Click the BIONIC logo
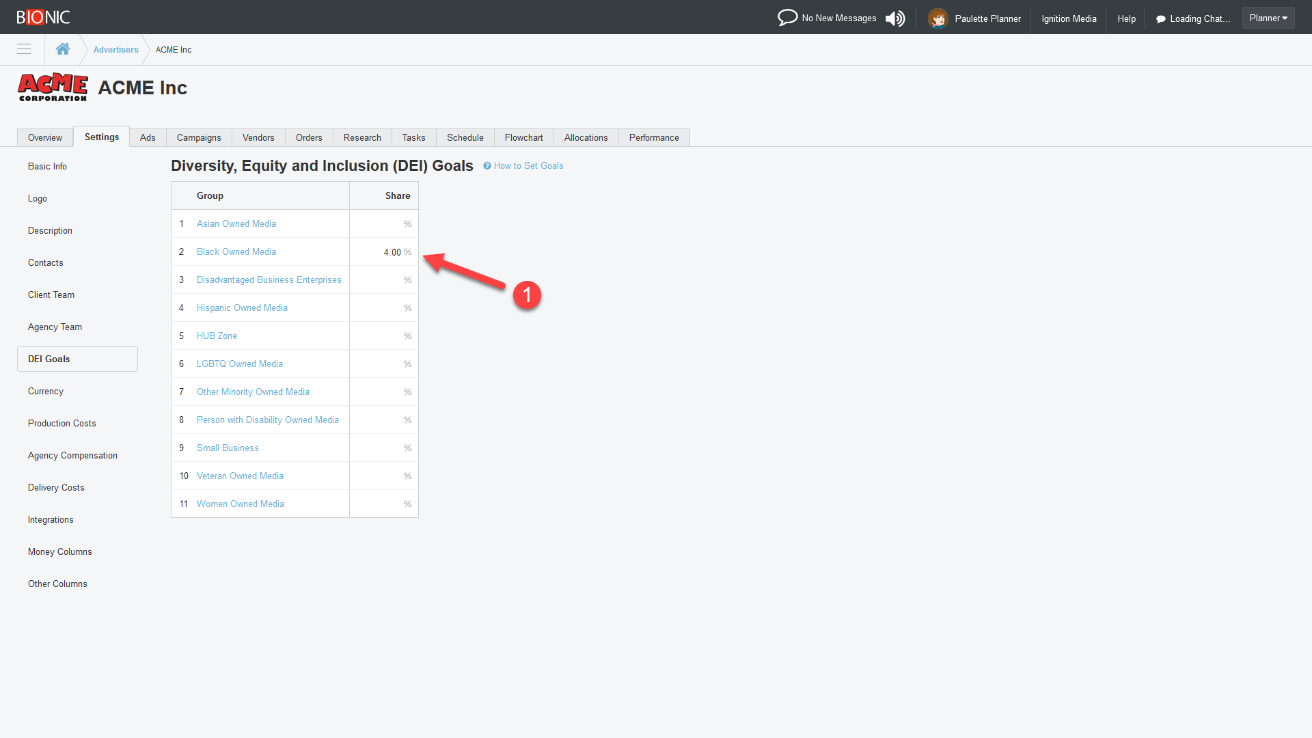Viewport: 1312px width, 738px height. (x=43, y=17)
